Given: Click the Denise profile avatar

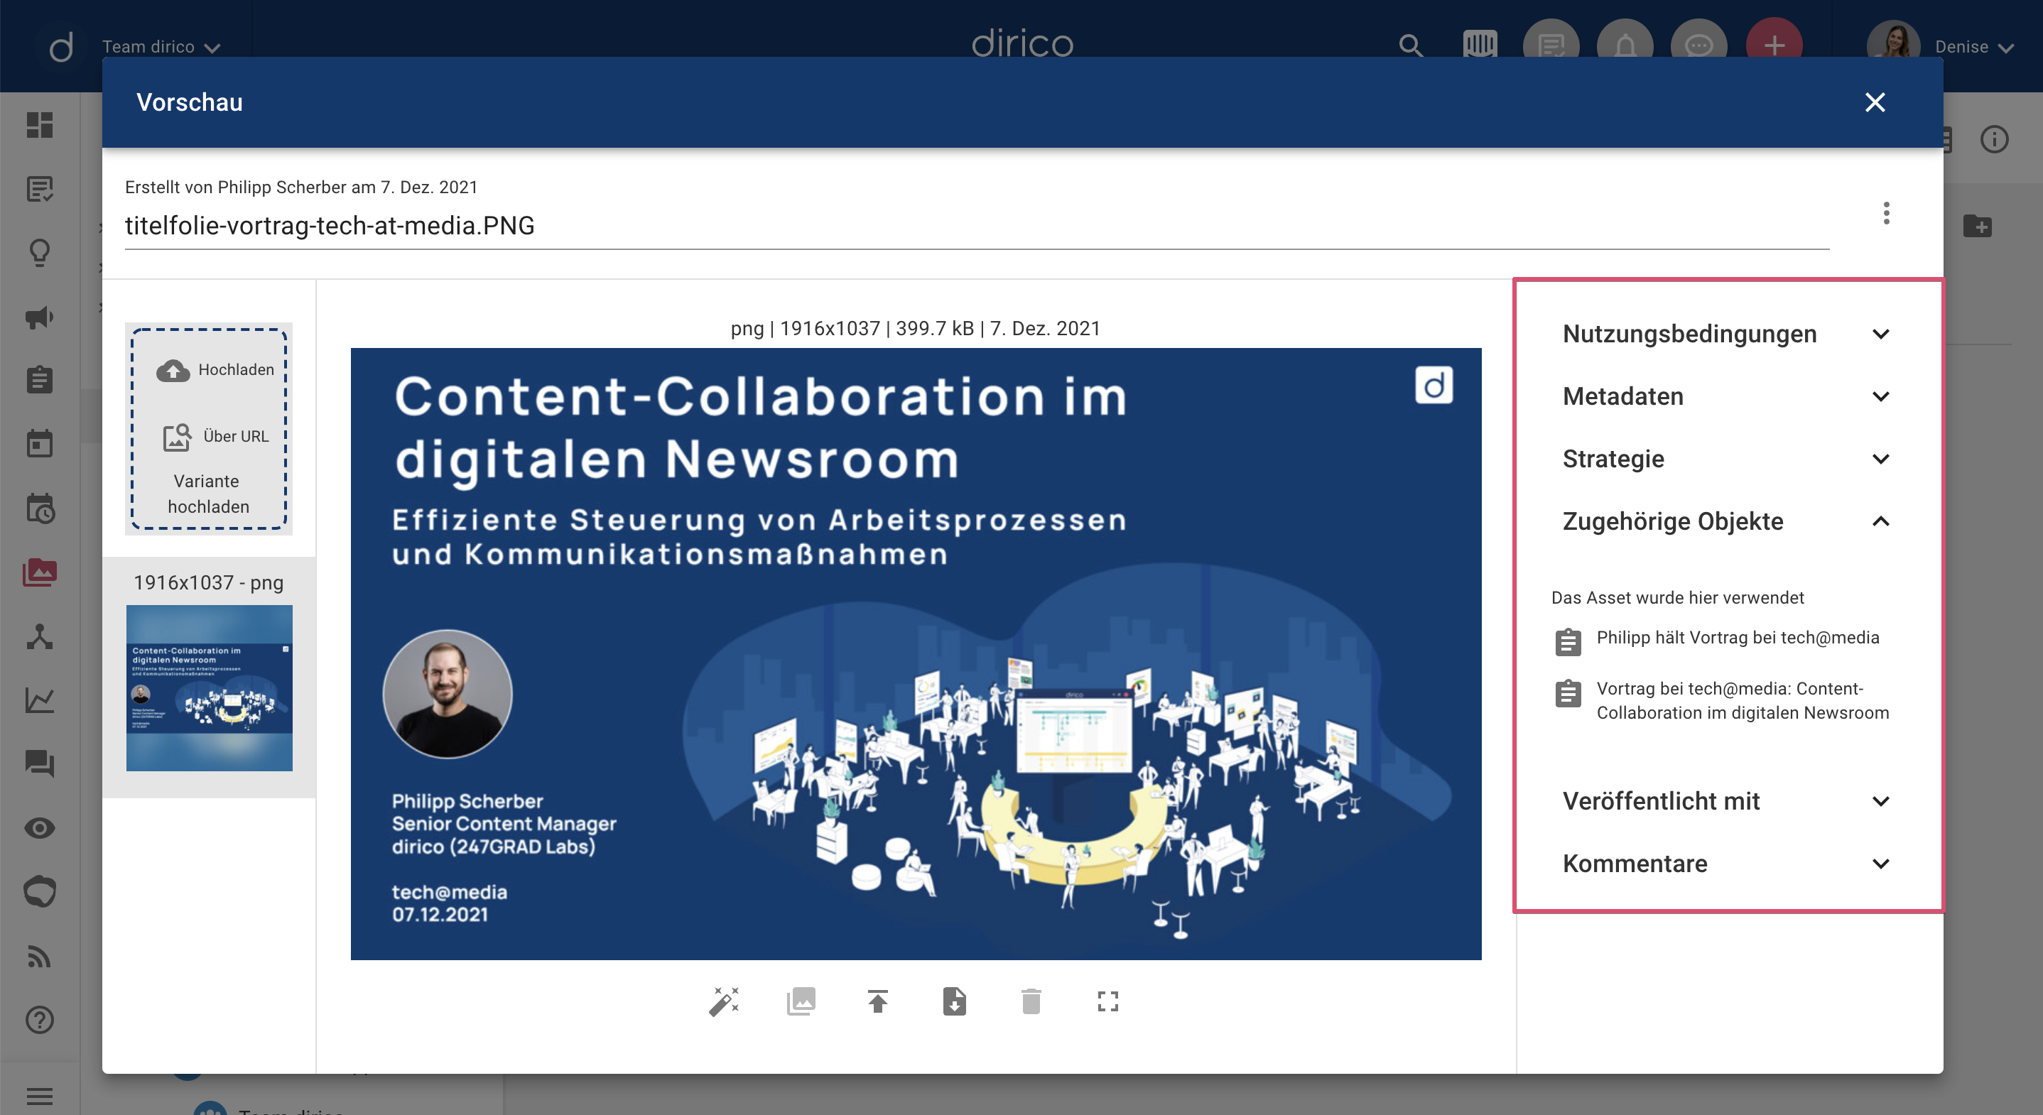Looking at the screenshot, I should pyautogui.click(x=1893, y=46).
